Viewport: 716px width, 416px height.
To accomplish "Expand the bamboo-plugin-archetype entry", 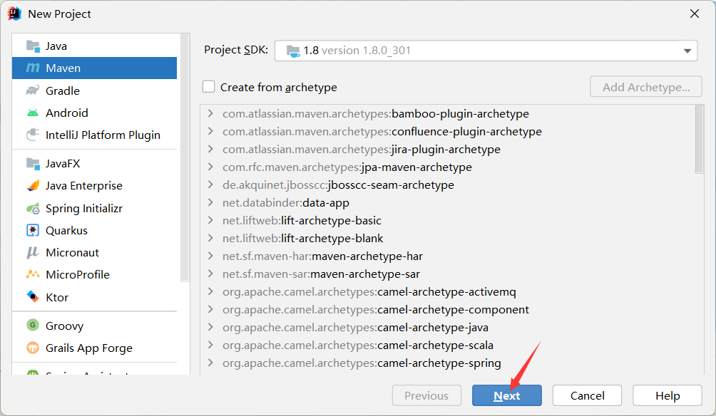I will pos(210,114).
